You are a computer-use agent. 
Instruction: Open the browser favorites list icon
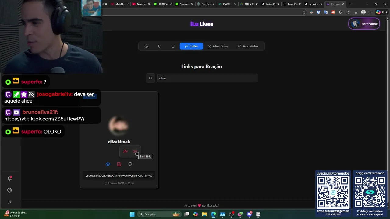(x=349, y=12)
